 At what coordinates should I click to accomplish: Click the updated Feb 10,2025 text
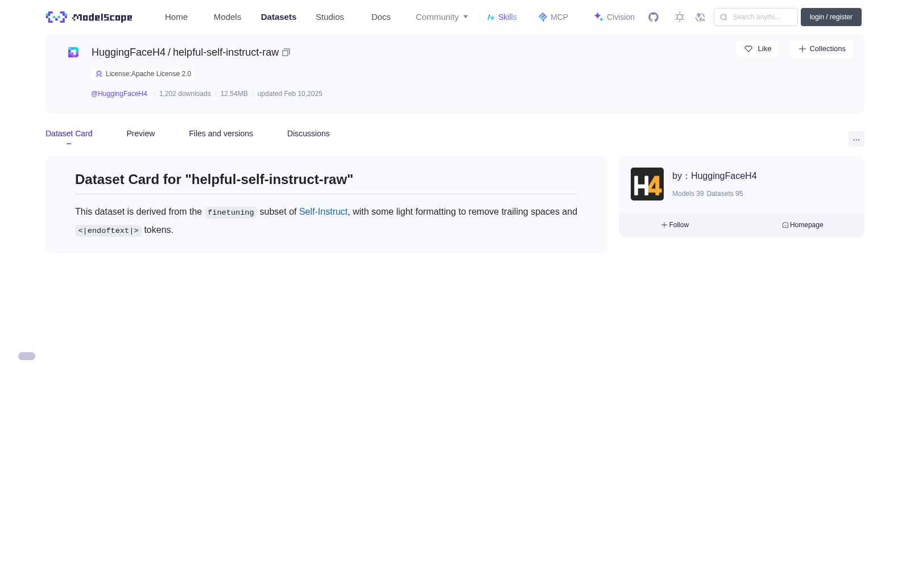[x=289, y=94]
